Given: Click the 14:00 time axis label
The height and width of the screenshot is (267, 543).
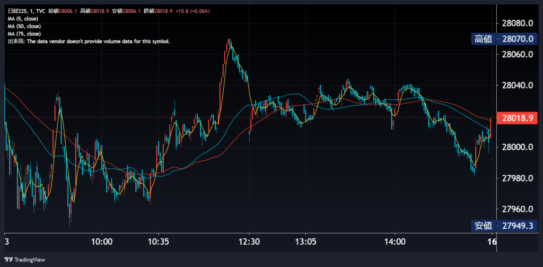Looking at the screenshot, I should (395, 242).
